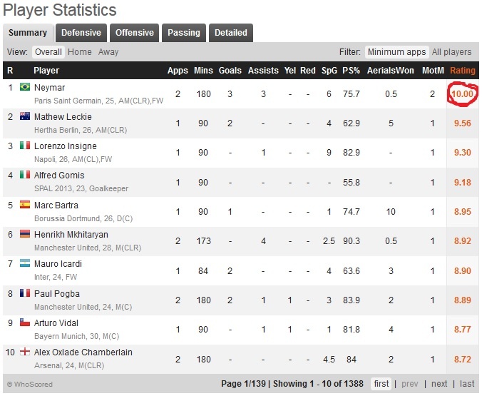
Task: Switch view to Home matches
Action: 80,52
